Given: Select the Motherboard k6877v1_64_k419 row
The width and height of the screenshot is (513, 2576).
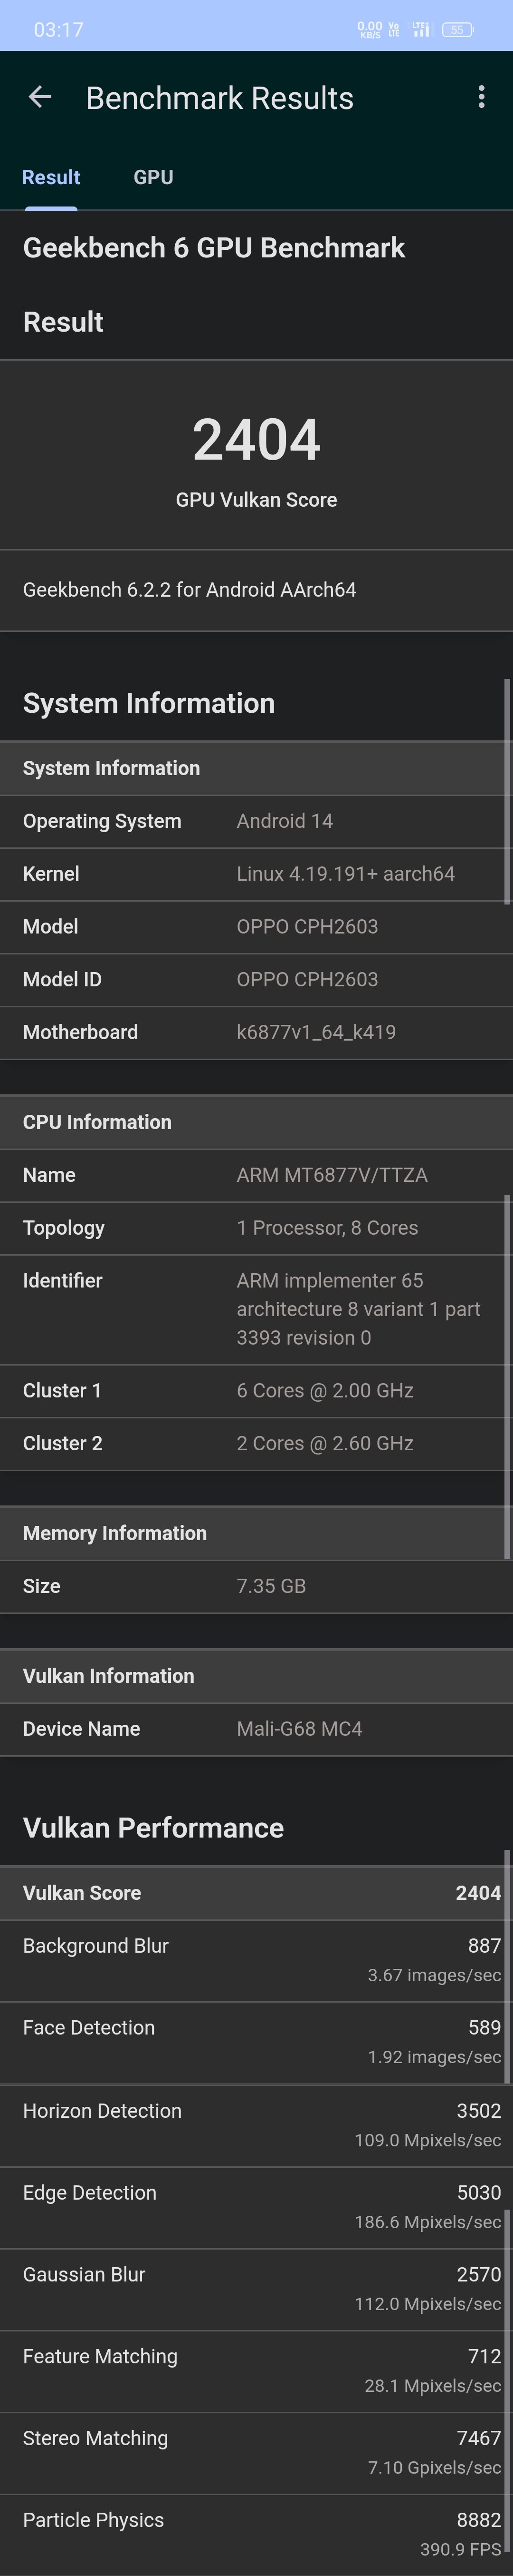Looking at the screenshot, I should (256, 1032).
